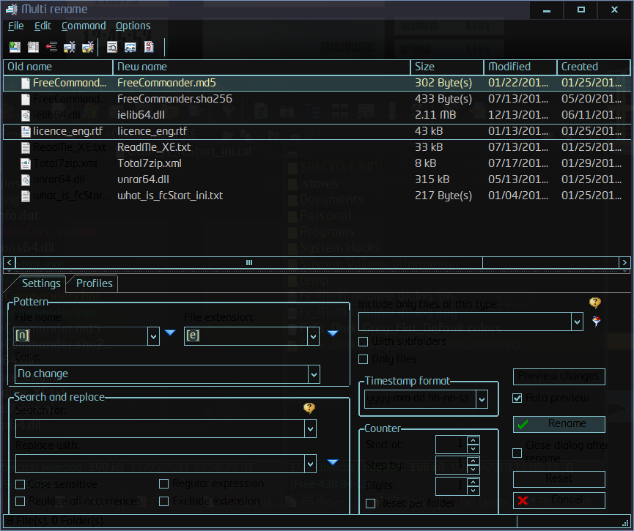Image resolution: width=634 pixels, height=531 pixels.
Task: Open help for the file type filter
Action: (x=595, y=302)
